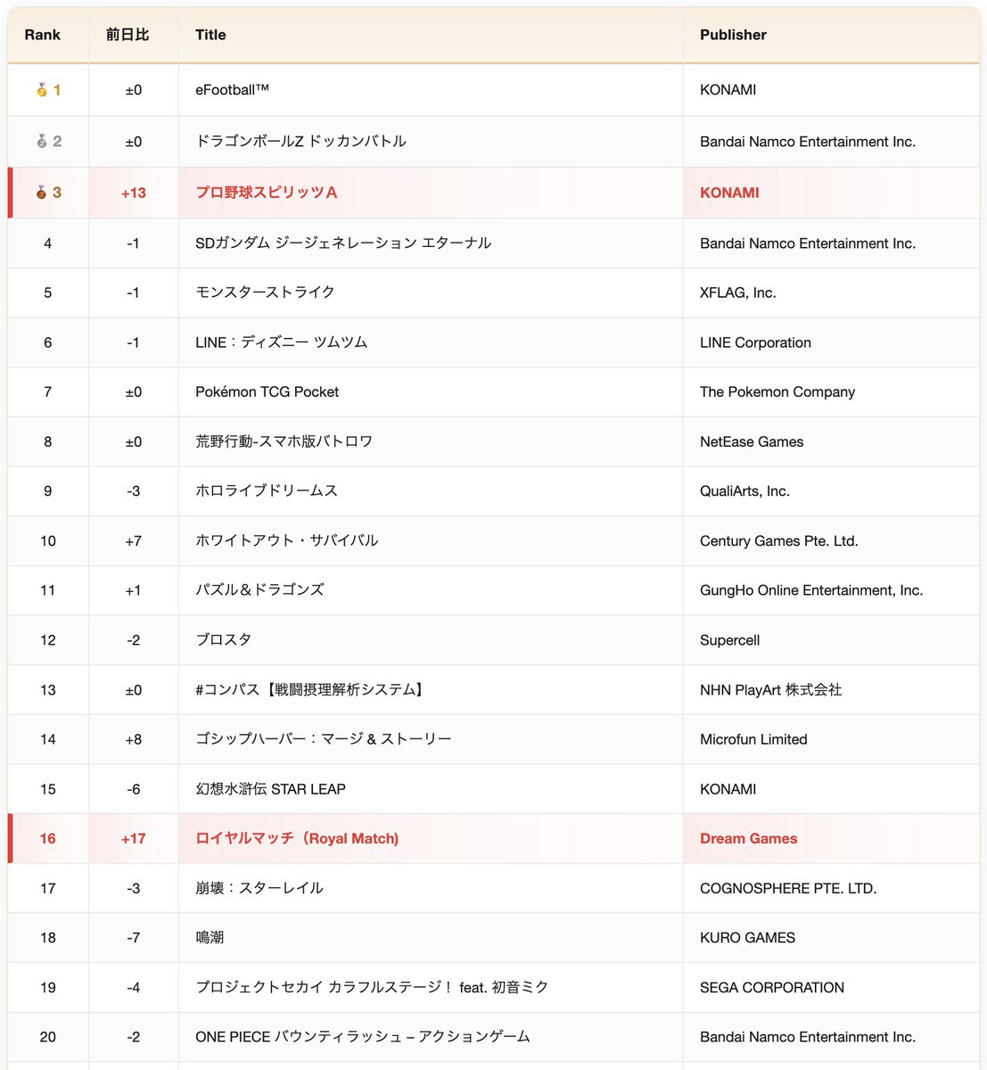Click ONE PIECE バウンティラッシュ title

[363, 1037]
